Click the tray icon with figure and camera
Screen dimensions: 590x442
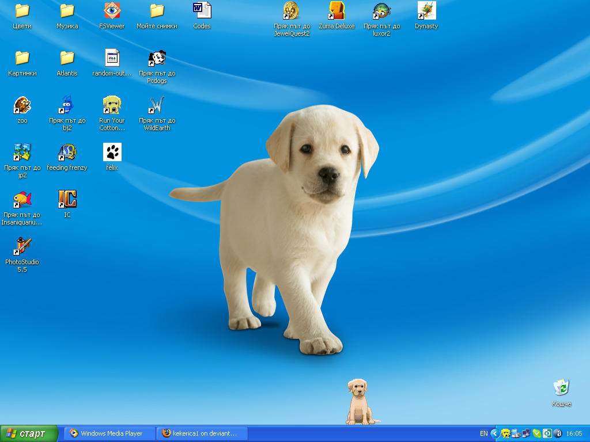pos(516,434)
